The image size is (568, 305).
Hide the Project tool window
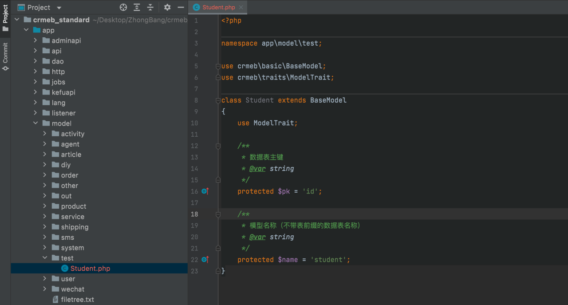pos(181,8)
